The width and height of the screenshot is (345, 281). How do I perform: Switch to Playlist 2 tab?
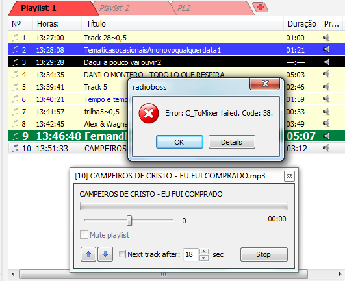tap(114, 8)
